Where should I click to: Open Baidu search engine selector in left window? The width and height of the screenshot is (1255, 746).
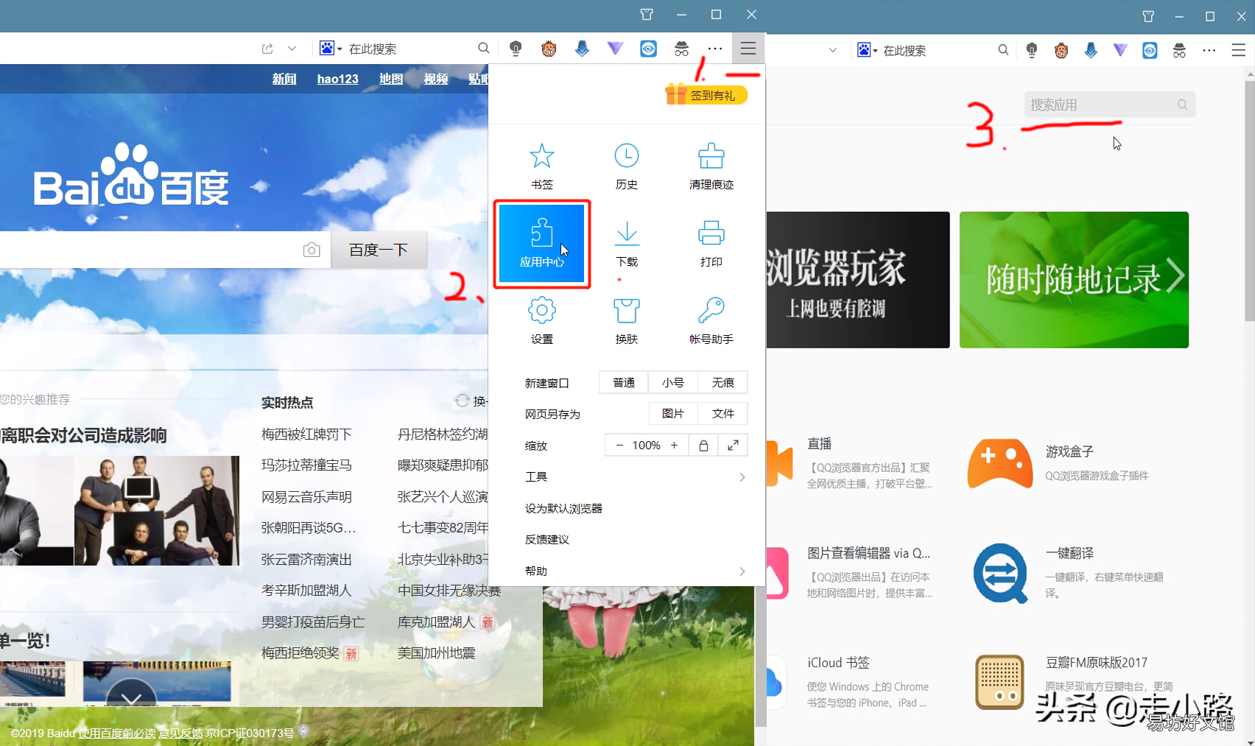331,49
